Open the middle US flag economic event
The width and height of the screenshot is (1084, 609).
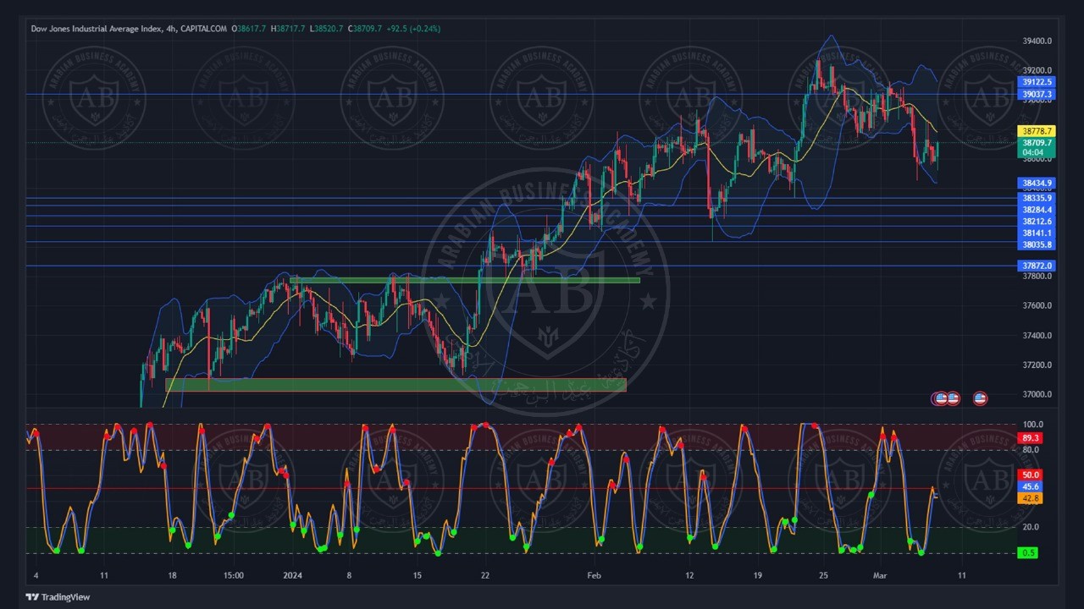(953, 398)
